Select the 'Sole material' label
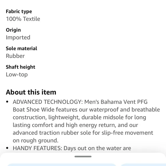Viewport: 166px width, 166px height. 21,48
